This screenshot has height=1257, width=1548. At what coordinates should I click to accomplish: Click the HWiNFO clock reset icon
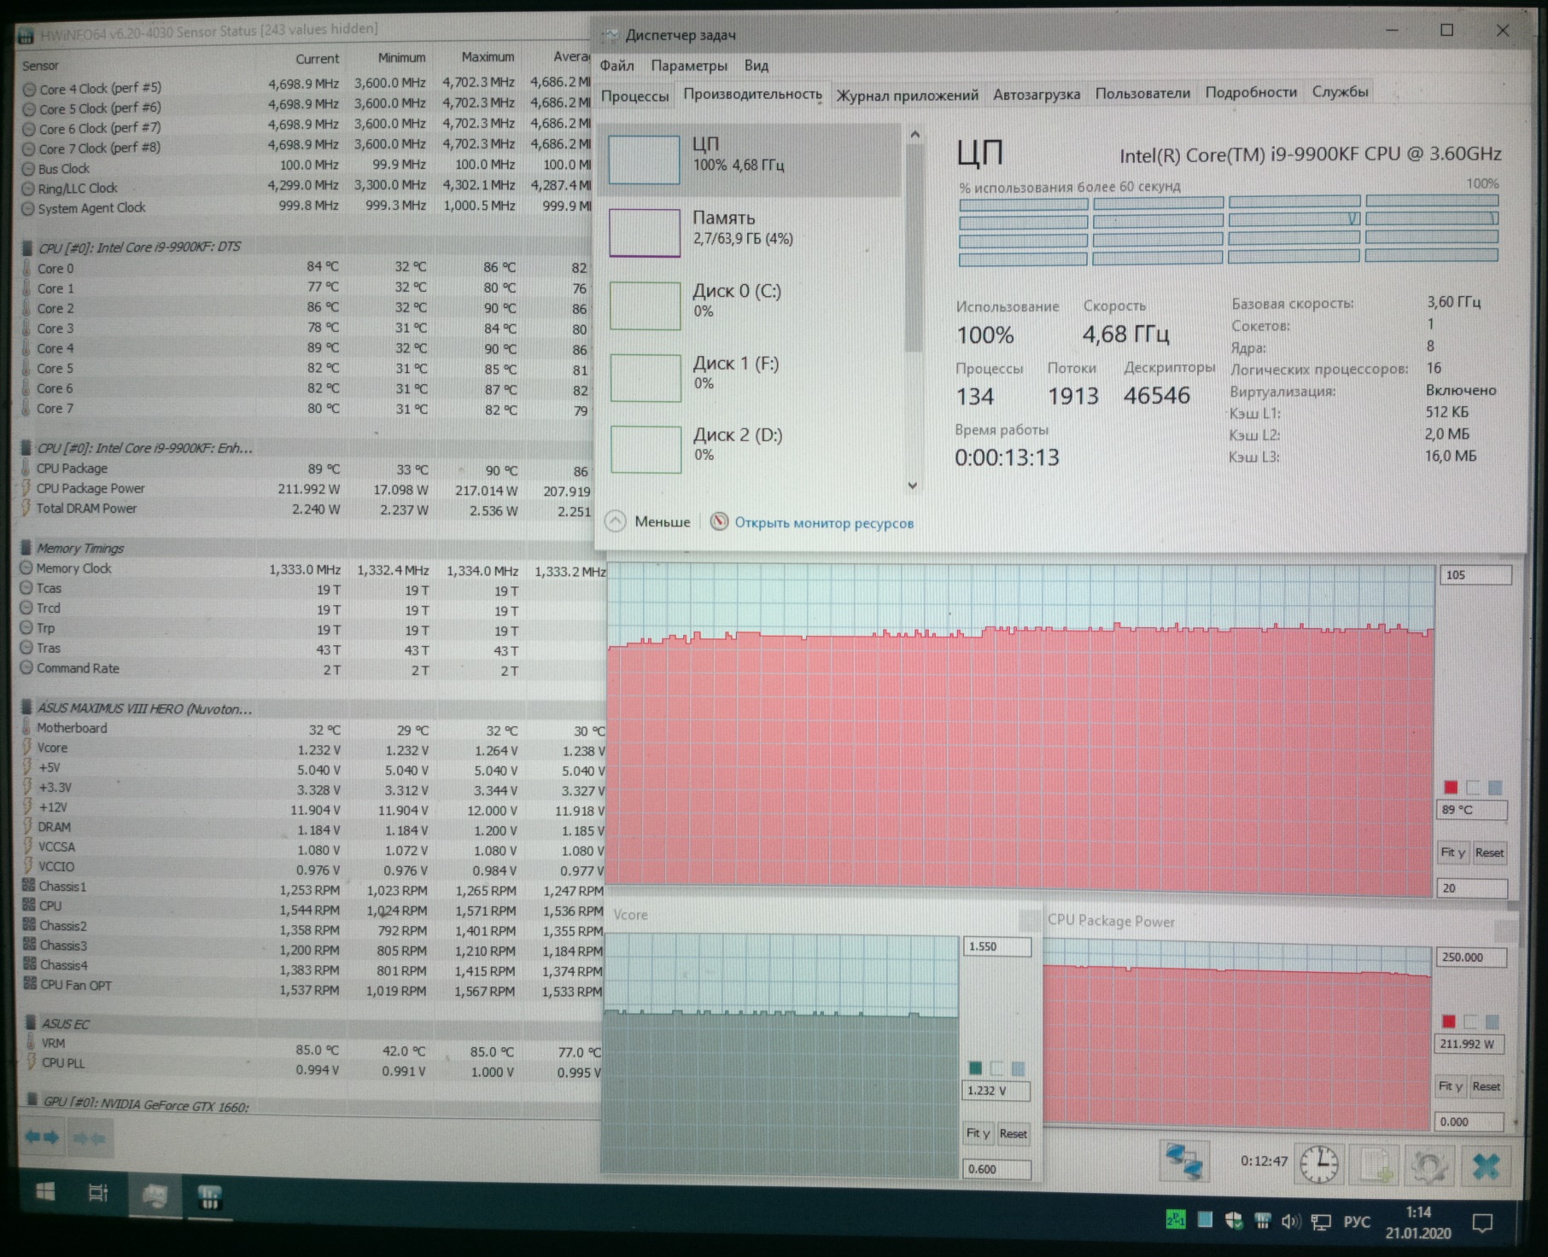(x=1319, y=1163)
